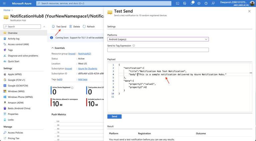Click the Add tags link
The image size is (256, 141).
83,79
